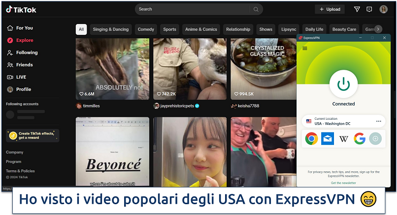
Task: Go to For You feed
Action: point(20,28)
